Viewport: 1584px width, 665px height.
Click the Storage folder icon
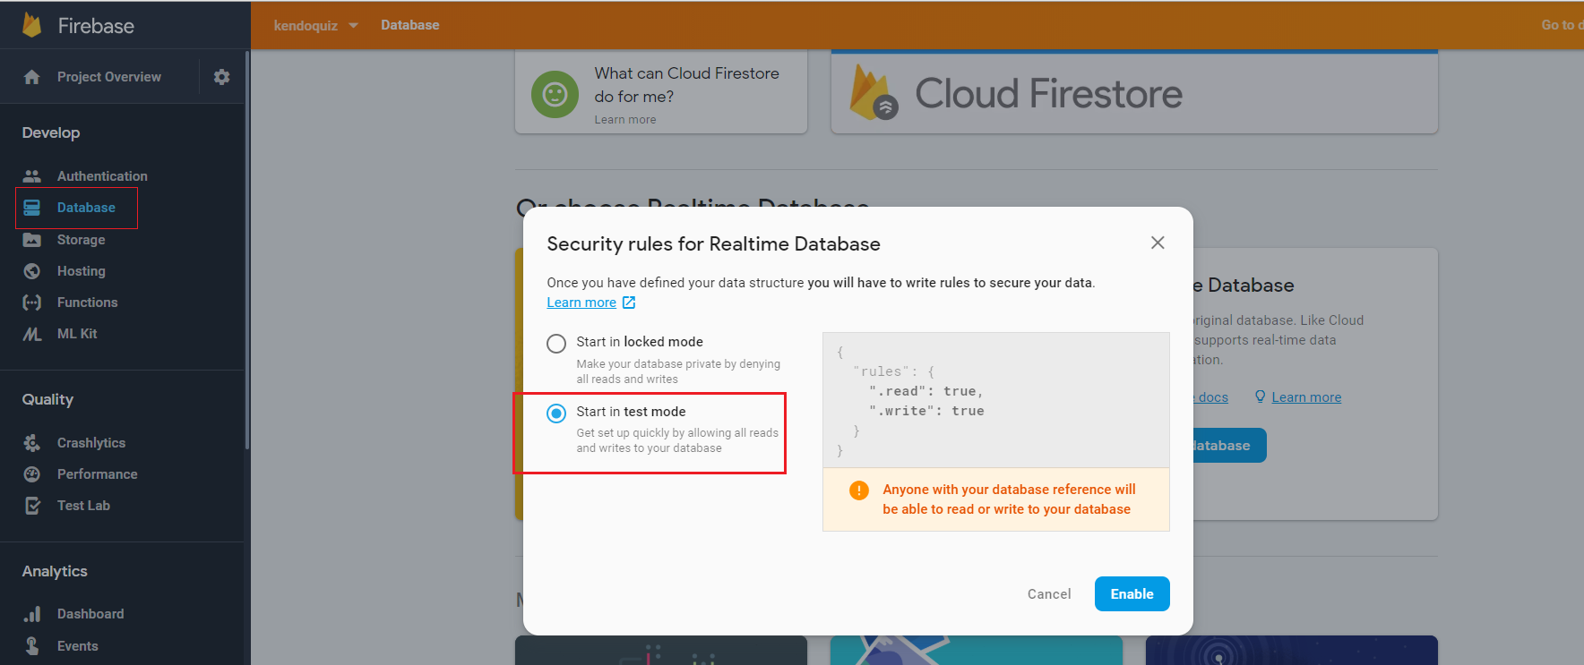coord(32,240)
